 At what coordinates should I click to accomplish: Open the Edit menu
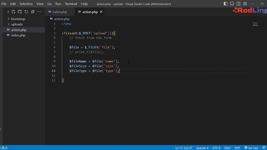pyautogui.click(x=13, y=4)
